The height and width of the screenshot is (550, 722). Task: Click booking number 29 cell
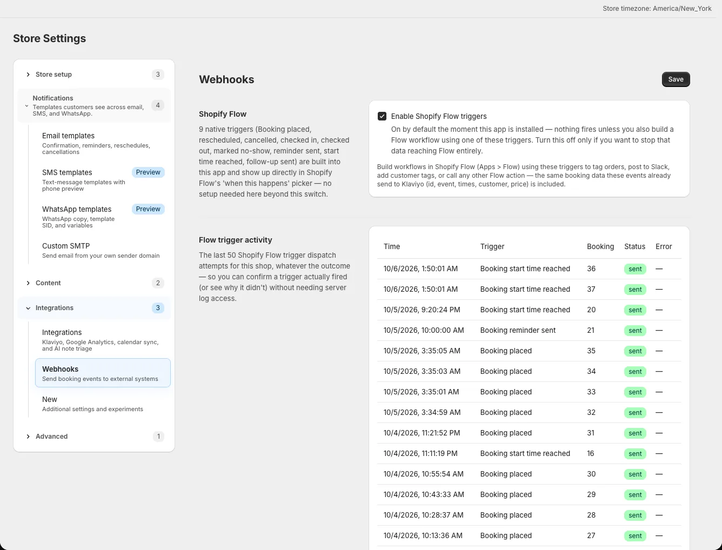(x=591, y=494)
